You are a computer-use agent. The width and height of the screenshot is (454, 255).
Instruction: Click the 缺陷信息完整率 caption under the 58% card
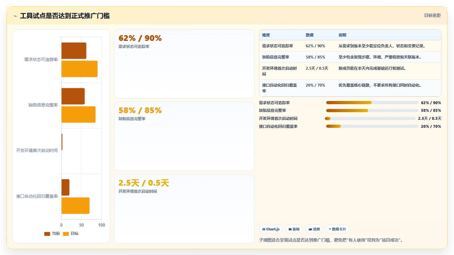click(132, 119)
